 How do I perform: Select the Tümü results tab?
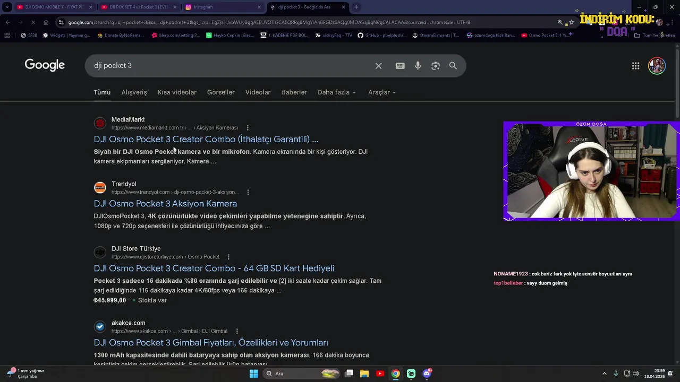click(x=102, y=92)
